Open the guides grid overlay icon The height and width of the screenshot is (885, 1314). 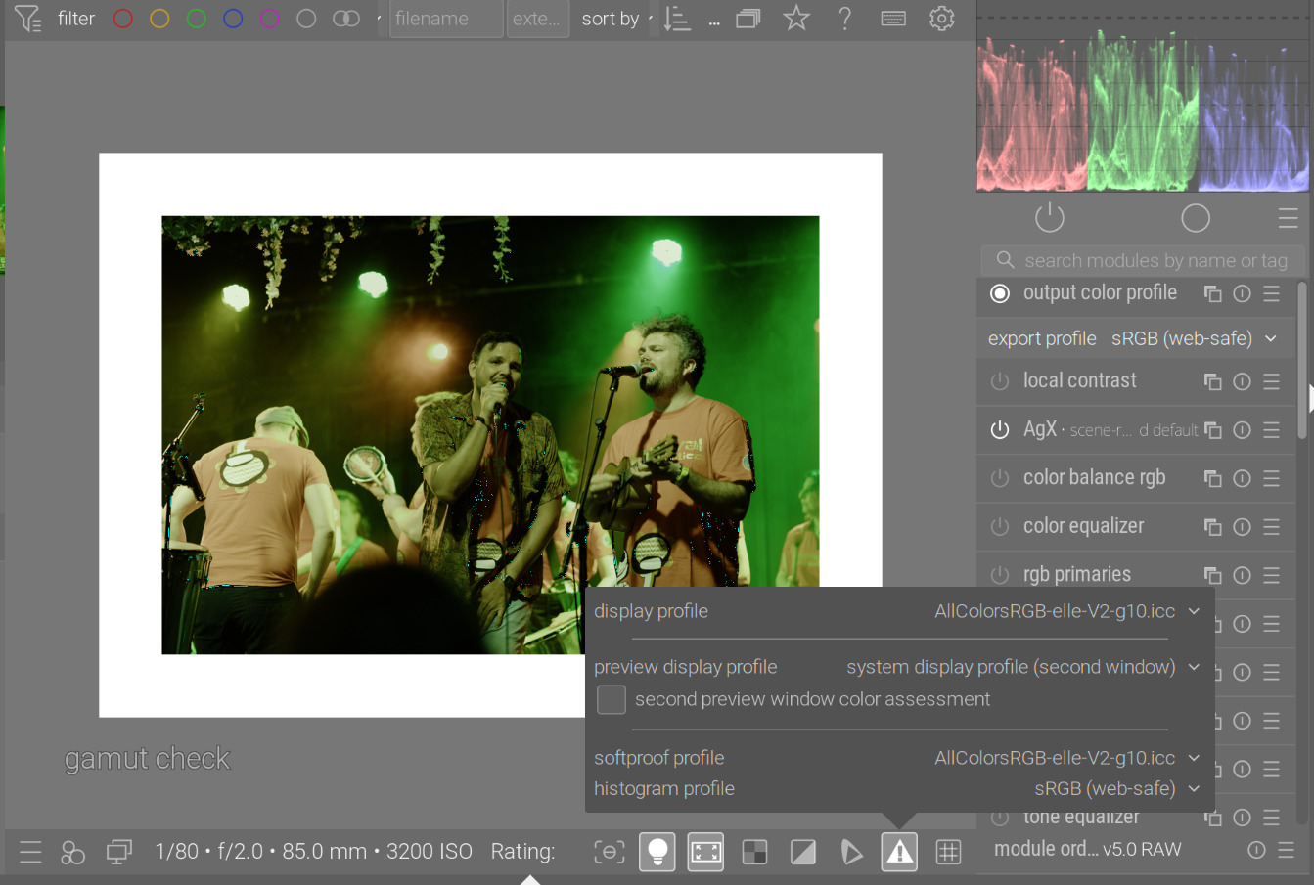948,852
